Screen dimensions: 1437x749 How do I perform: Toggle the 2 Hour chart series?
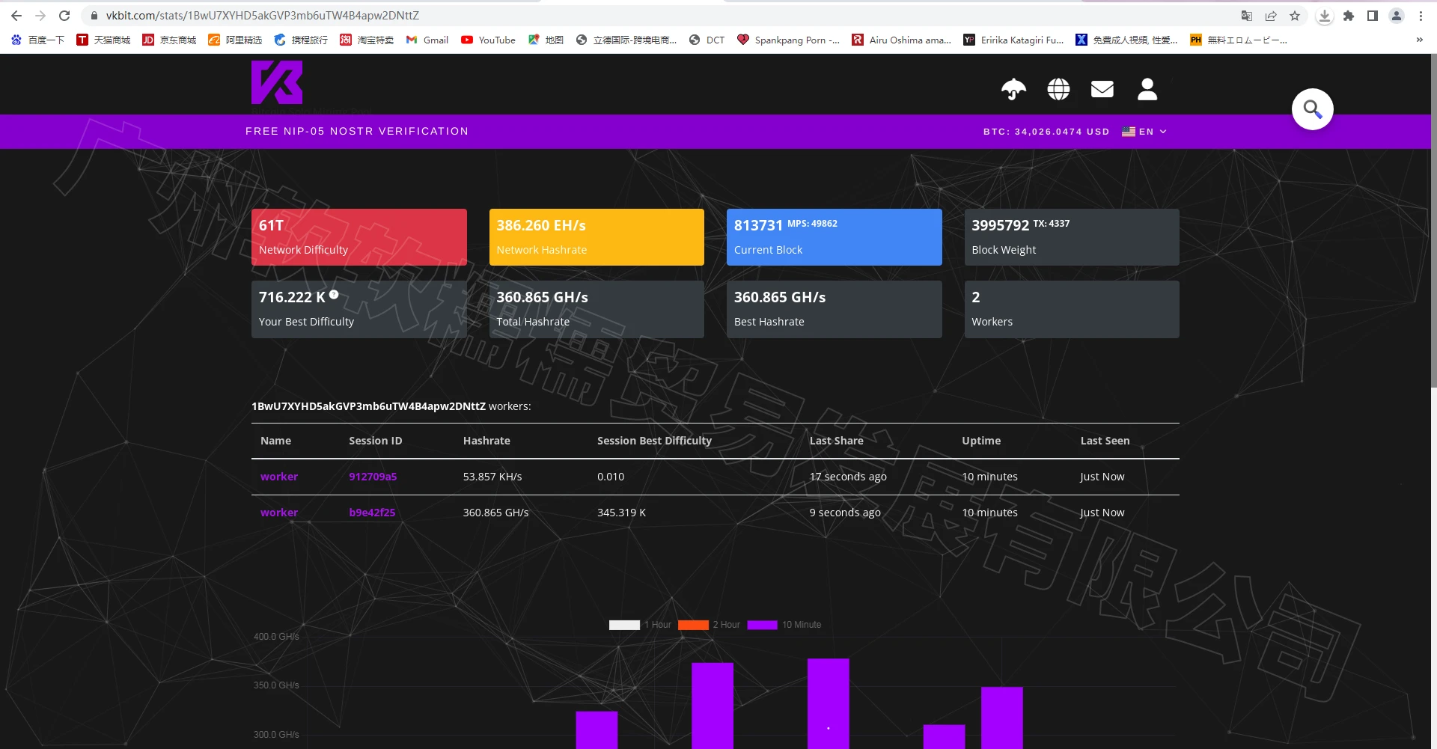click(709, 625)
